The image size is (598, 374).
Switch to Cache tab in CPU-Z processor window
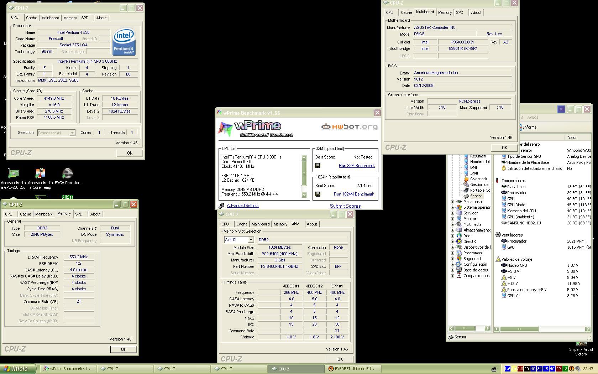(x=31, y=18)
